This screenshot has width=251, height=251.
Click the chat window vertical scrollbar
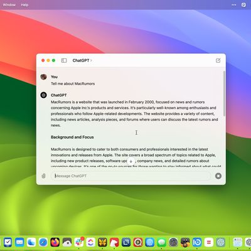tap(224, 93)
